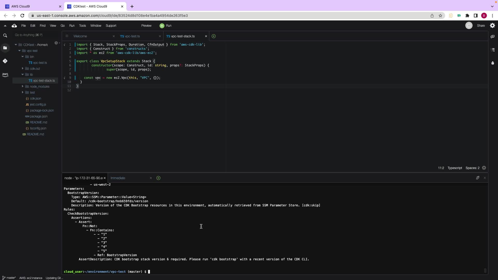
Task: Open the Collaborate panel icon
Action: click(493, 37)
